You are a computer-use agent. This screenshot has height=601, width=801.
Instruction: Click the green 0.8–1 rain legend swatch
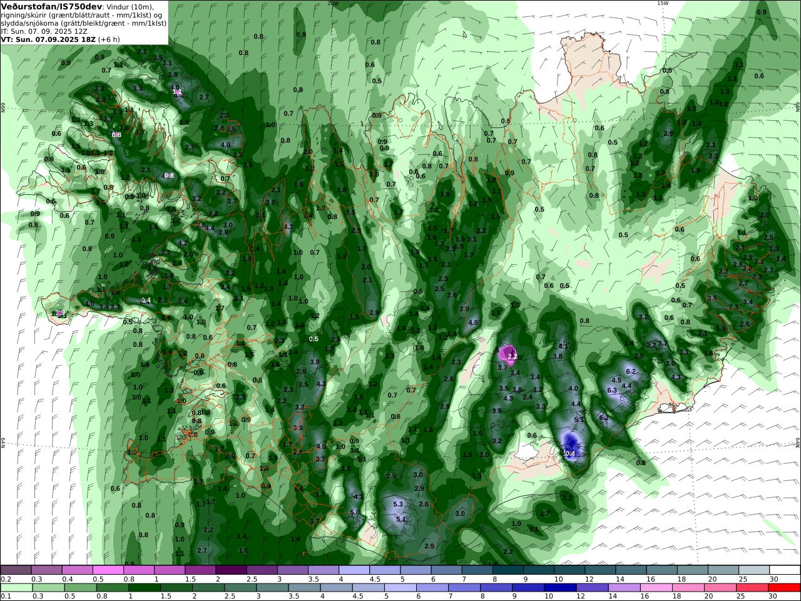coord(112,588)
